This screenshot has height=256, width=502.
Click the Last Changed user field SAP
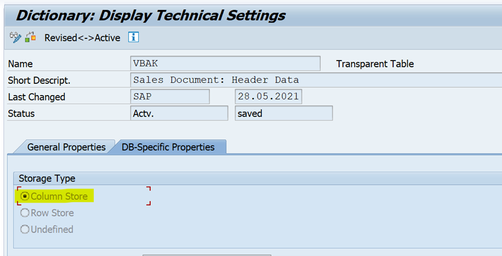pos(170,97)
